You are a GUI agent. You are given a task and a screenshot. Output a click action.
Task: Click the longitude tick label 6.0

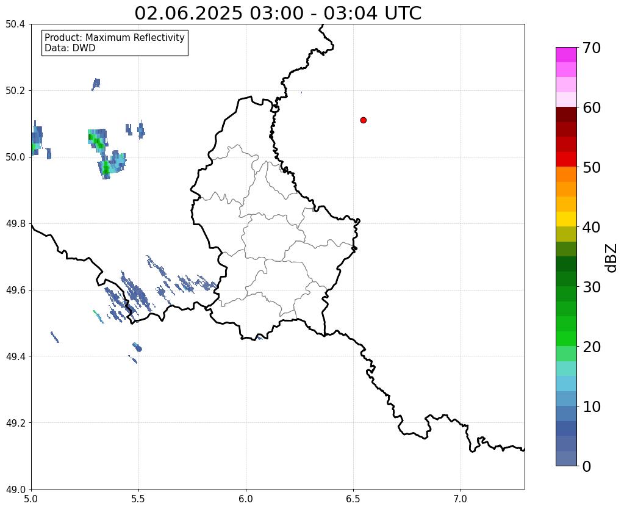(246, 499)
